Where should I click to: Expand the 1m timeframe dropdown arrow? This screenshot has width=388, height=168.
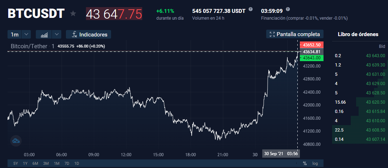(26, 34)
